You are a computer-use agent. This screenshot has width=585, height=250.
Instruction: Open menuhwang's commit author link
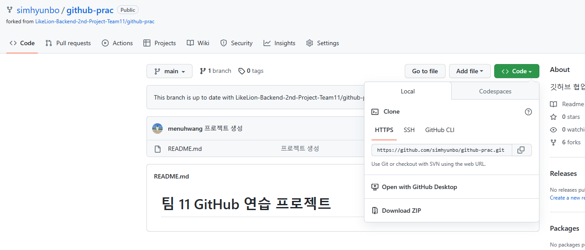click(185, 129)
